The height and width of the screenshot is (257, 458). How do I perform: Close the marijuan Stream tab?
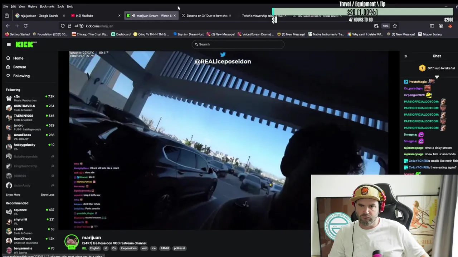[x=175, y=16]
